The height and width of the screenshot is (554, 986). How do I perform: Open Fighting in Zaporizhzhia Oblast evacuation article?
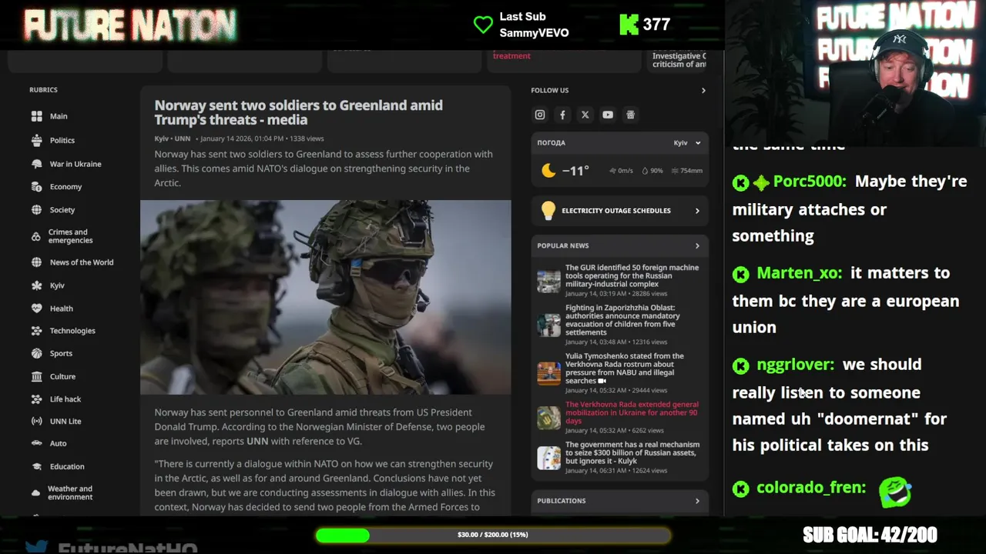point(622,320)
